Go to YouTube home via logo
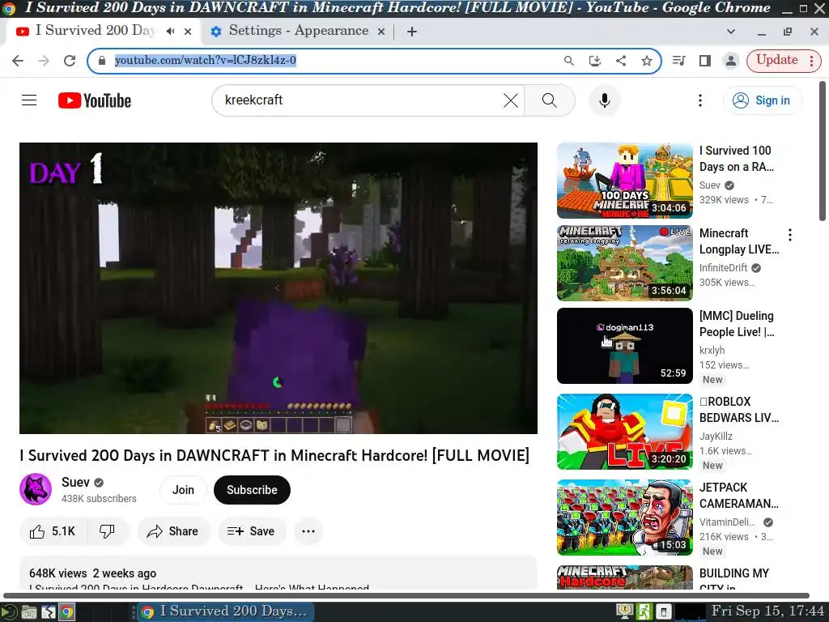The width and height of the screenshot is (829, 622). (x=95, y=100)
